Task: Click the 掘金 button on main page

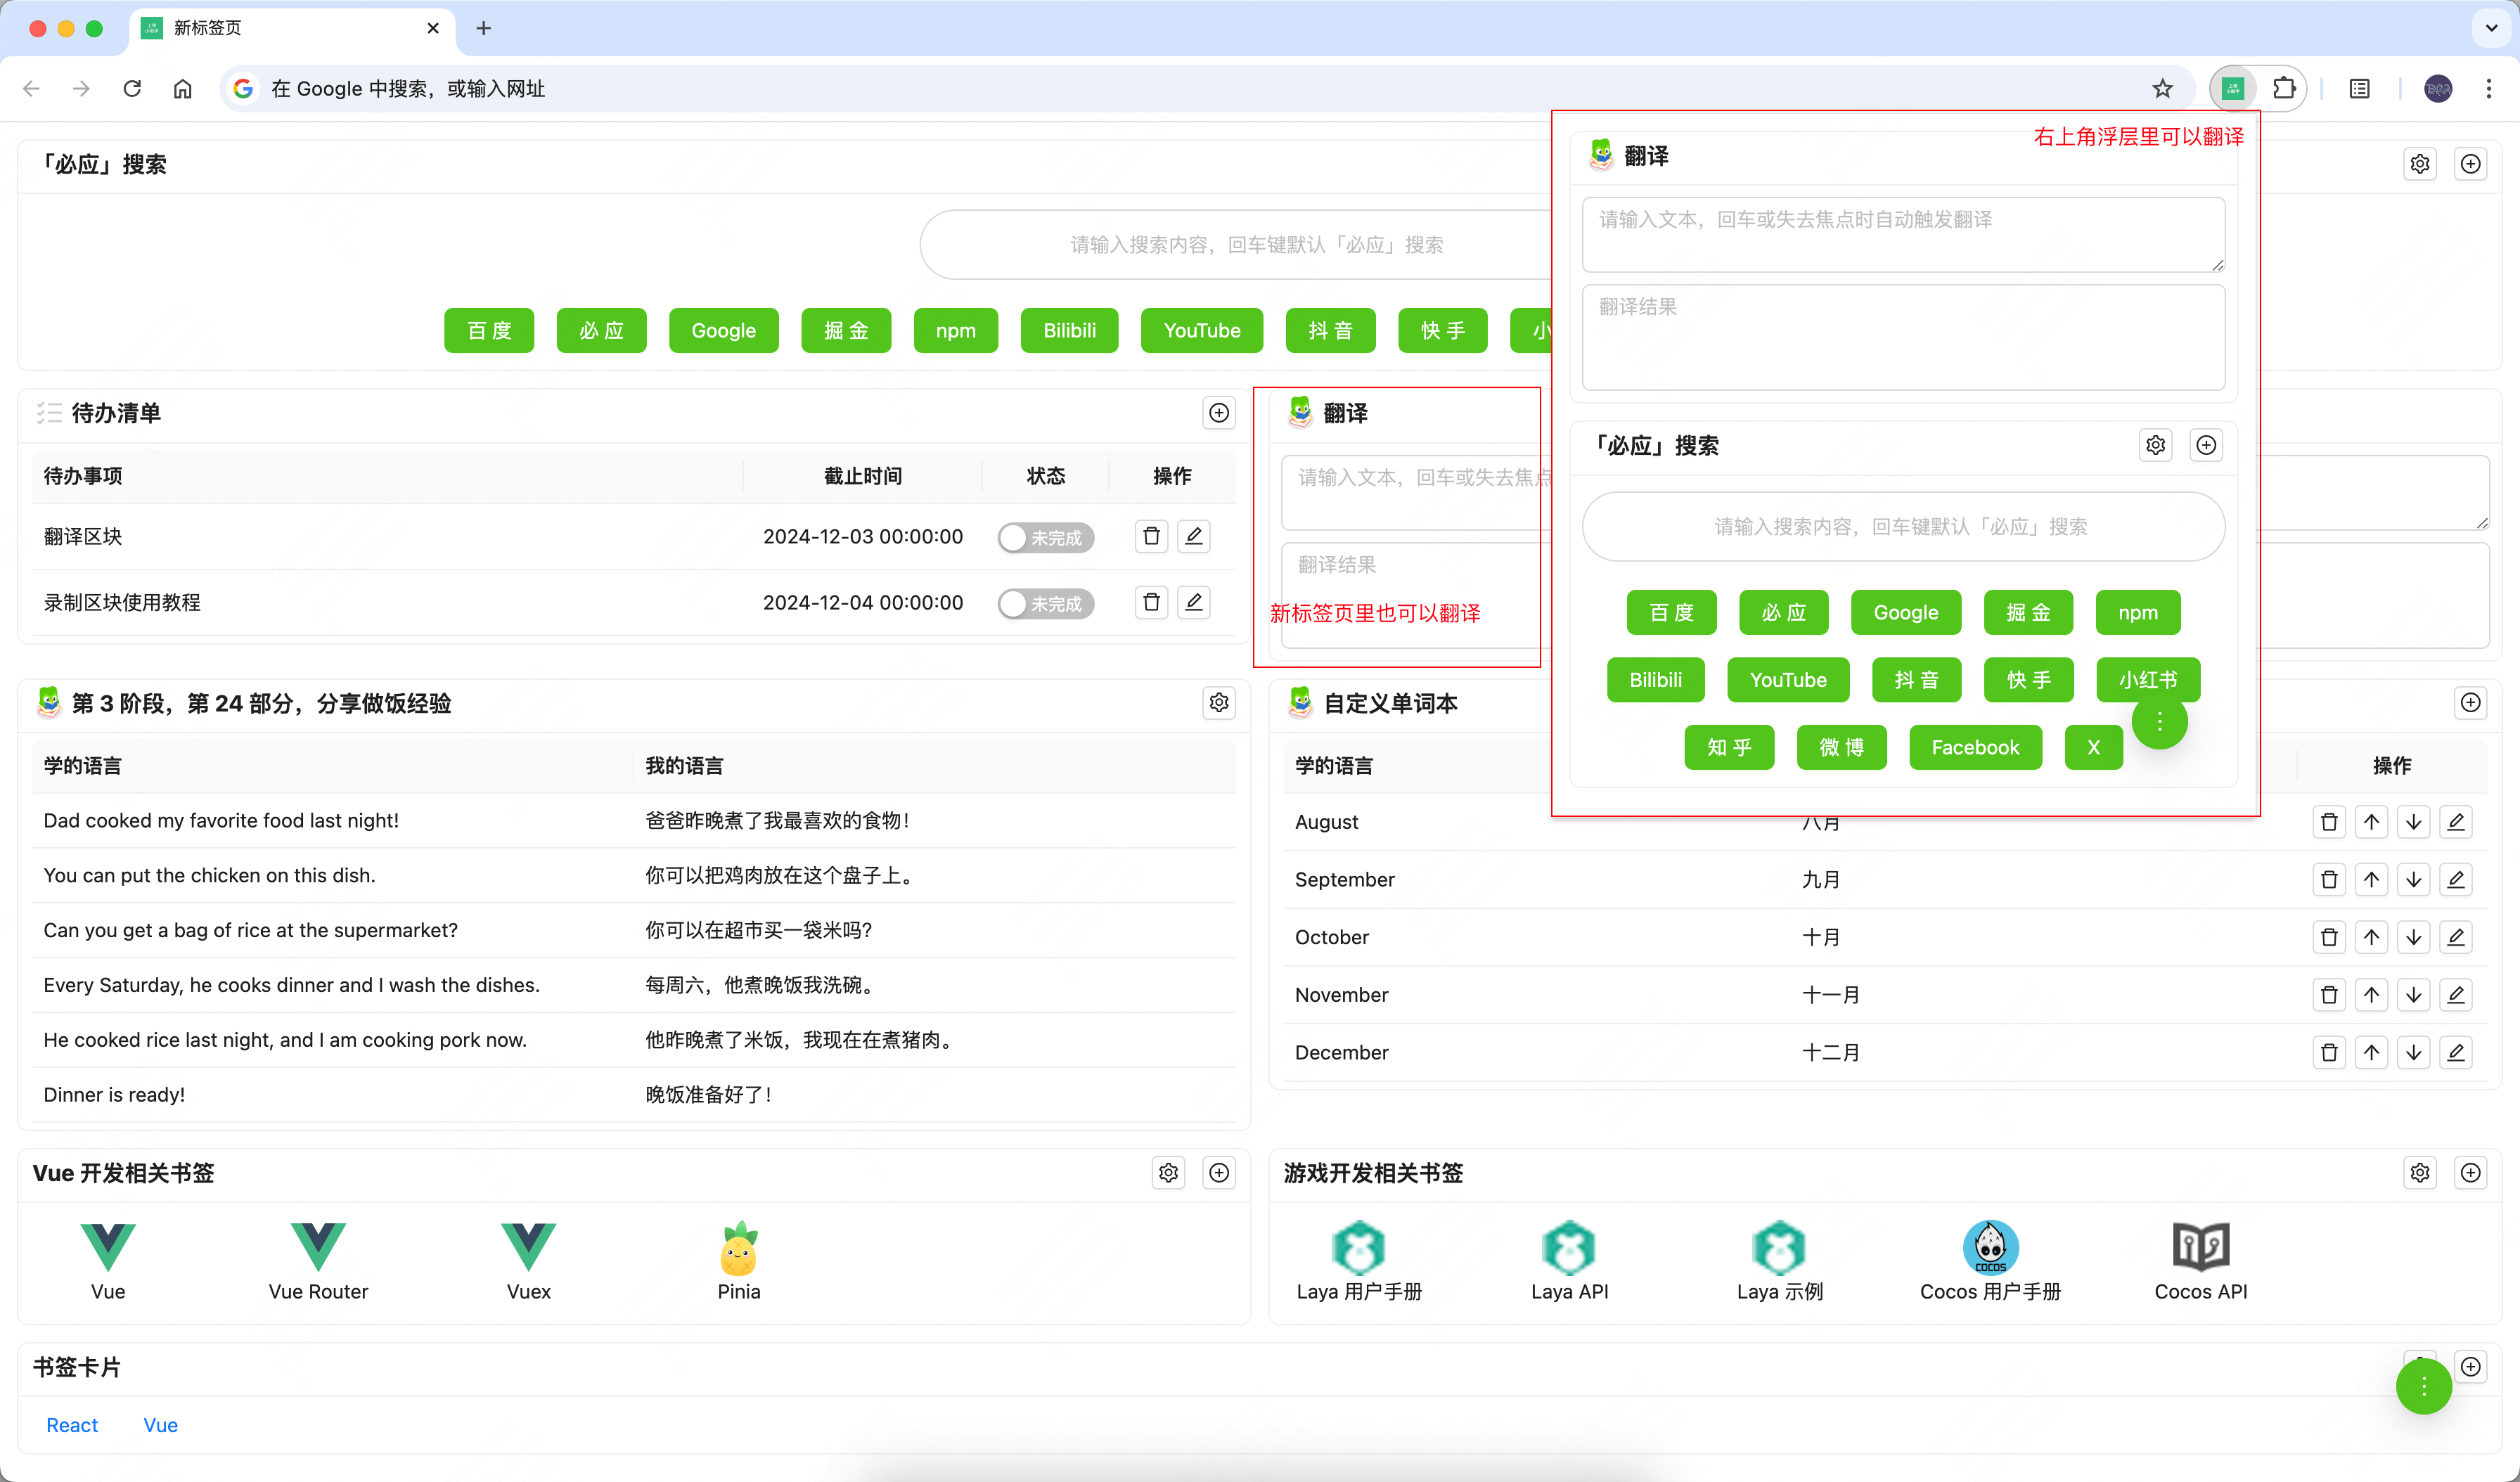Action: 846,331
